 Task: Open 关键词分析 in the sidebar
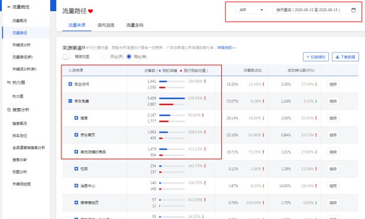tap(21, 45)
